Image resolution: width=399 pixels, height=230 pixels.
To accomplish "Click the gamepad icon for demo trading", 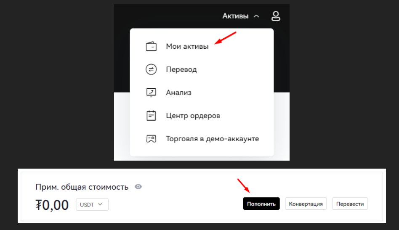I will [151, 138].
